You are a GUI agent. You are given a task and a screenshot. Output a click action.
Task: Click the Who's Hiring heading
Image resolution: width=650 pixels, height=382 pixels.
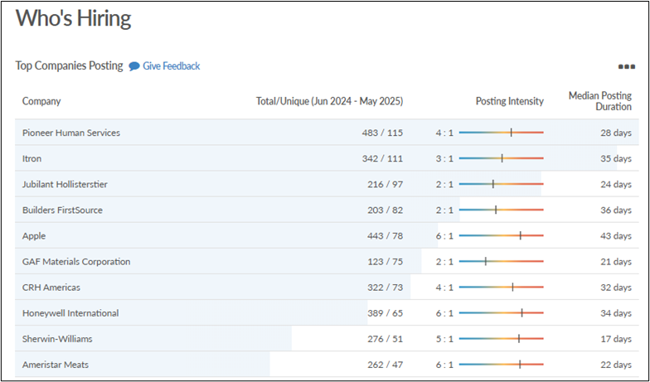pyautogui.click(x=73, y=18)
